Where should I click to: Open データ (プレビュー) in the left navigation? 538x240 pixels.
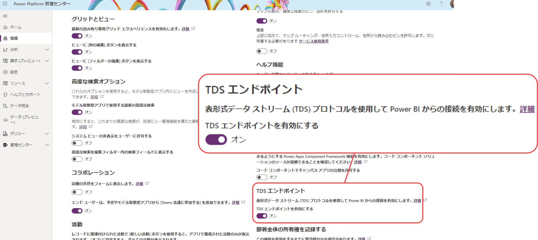click(x=26, y=120)
